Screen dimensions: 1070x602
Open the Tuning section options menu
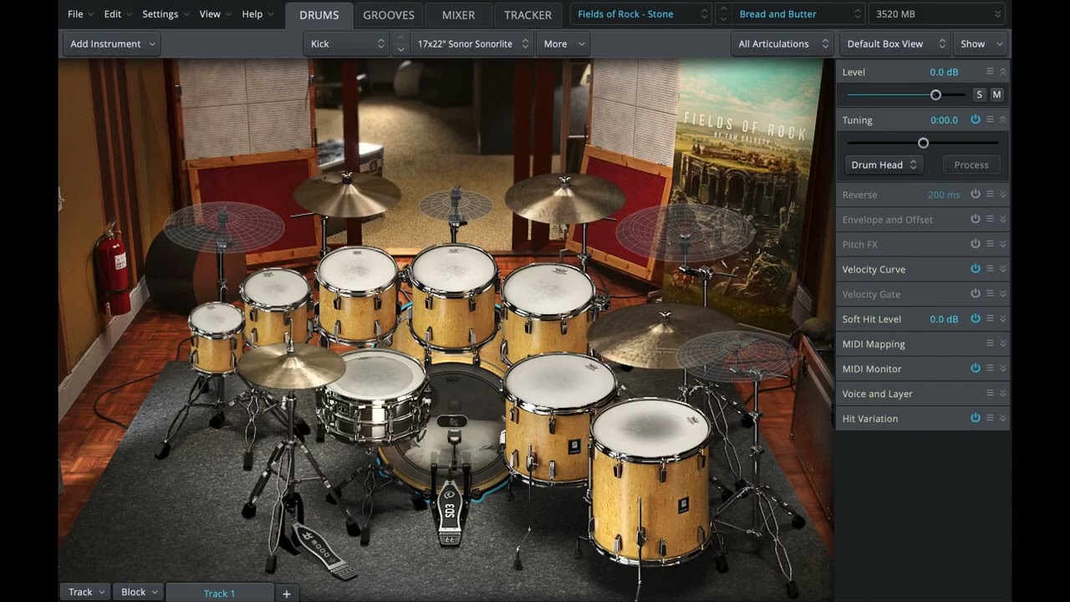click(x=990, y=120)
